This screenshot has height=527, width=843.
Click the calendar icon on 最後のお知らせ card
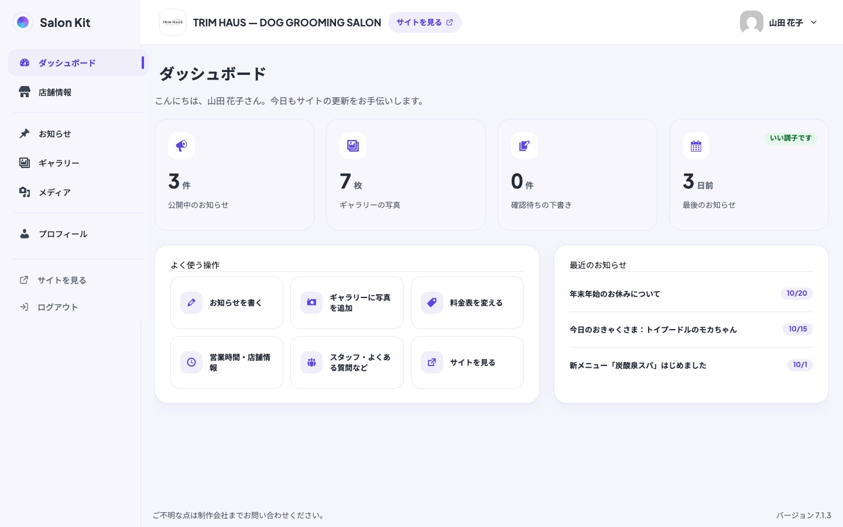pos(696,146)
